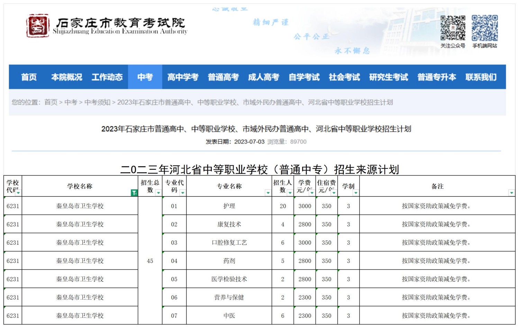
Task: Open the 学校代码 column filter dropdown
Action: point(18,193)
